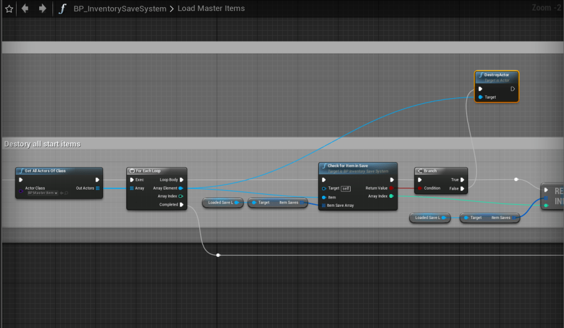The height and width of the screenshot is (328, 564).
Task: Go back with the left arrow
Action: [x=25, y=8]
